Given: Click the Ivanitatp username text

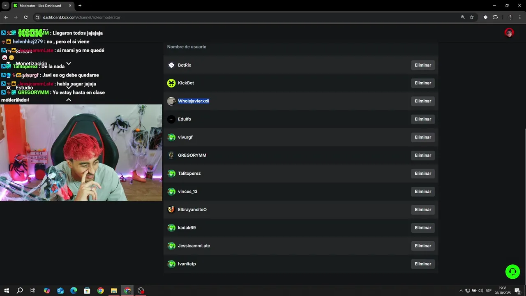Looking at the screenshot, I should (x=187, y=264).
